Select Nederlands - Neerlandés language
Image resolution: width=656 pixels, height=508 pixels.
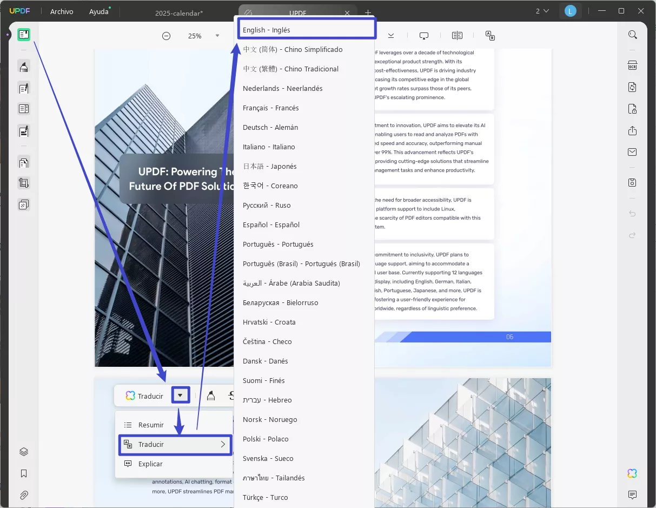[x=304, y=88]
